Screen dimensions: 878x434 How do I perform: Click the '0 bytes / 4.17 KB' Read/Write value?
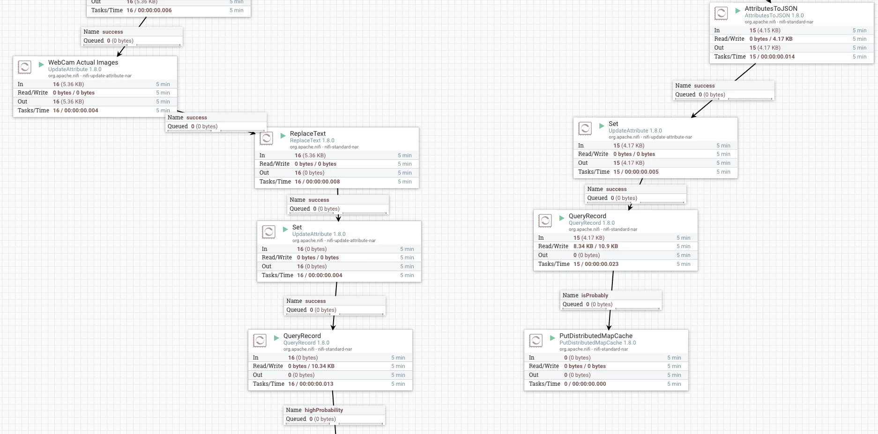pos(771,39)
